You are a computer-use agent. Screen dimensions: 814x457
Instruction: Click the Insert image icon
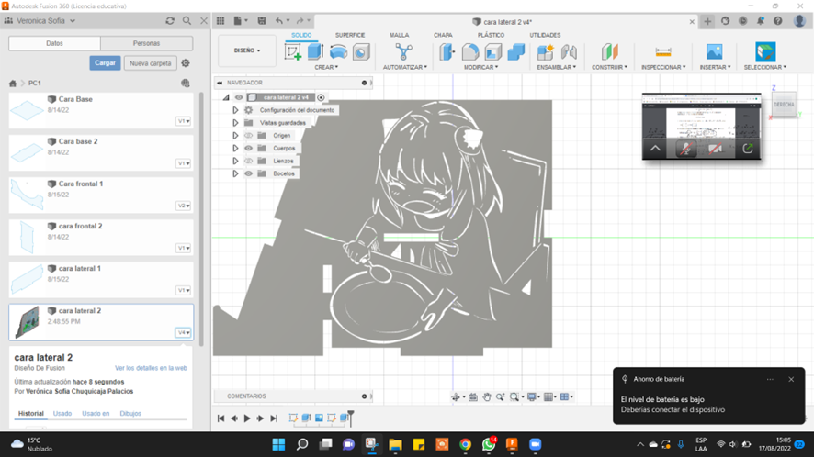[715, 52]
